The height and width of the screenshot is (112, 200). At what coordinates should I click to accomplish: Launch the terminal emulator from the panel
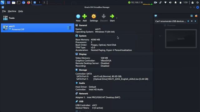click(x=19, y=2)
